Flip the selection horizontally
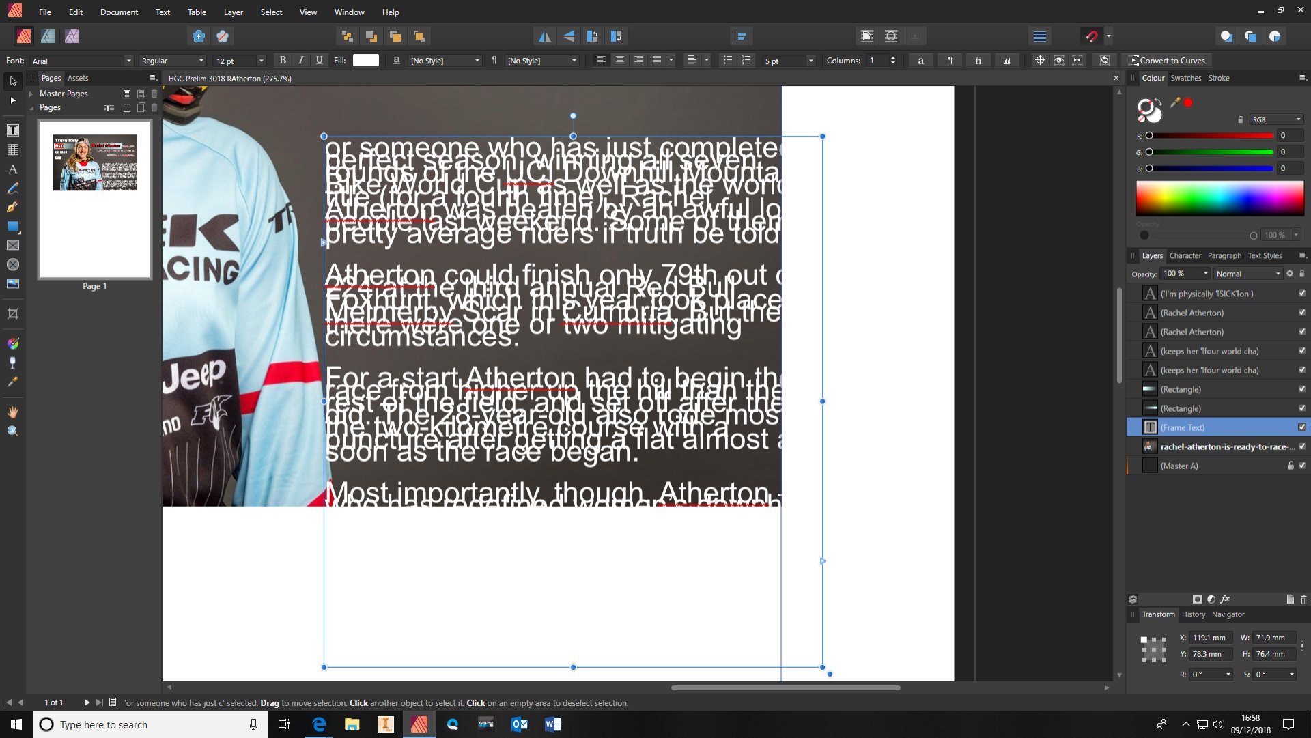 [x=546, y=36]
